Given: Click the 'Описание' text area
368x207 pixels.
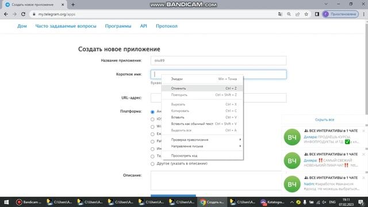Looking at the screenshot, I should [x=216, y=181].
